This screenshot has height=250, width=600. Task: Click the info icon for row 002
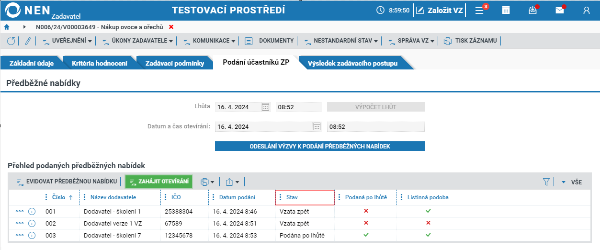(32, 224)
